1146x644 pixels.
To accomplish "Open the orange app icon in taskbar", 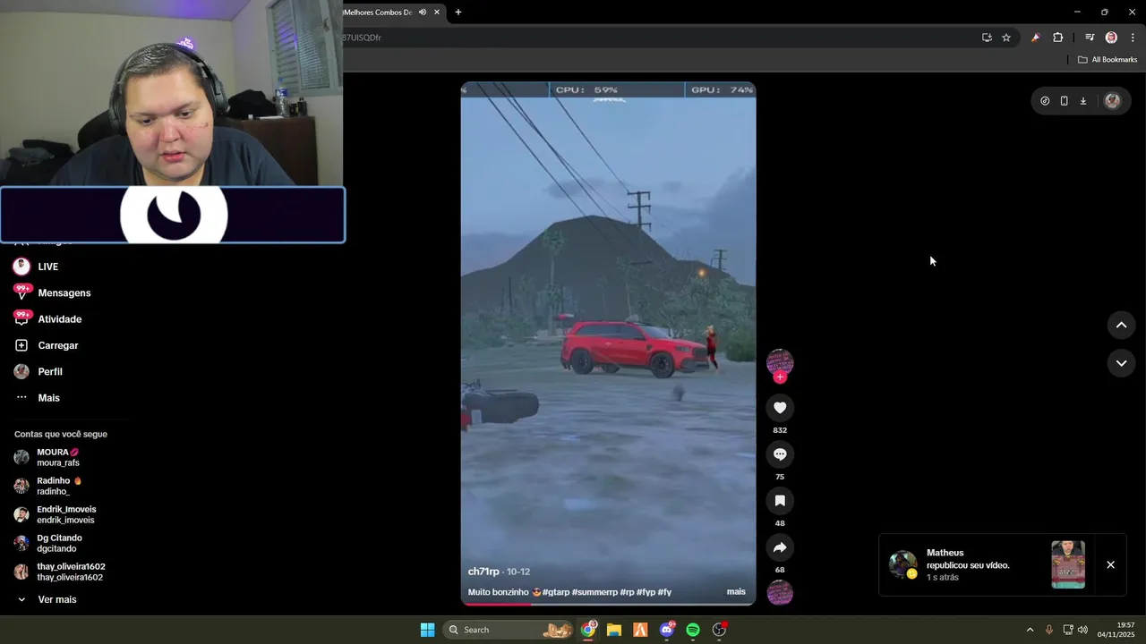I will tap(640, 630).
